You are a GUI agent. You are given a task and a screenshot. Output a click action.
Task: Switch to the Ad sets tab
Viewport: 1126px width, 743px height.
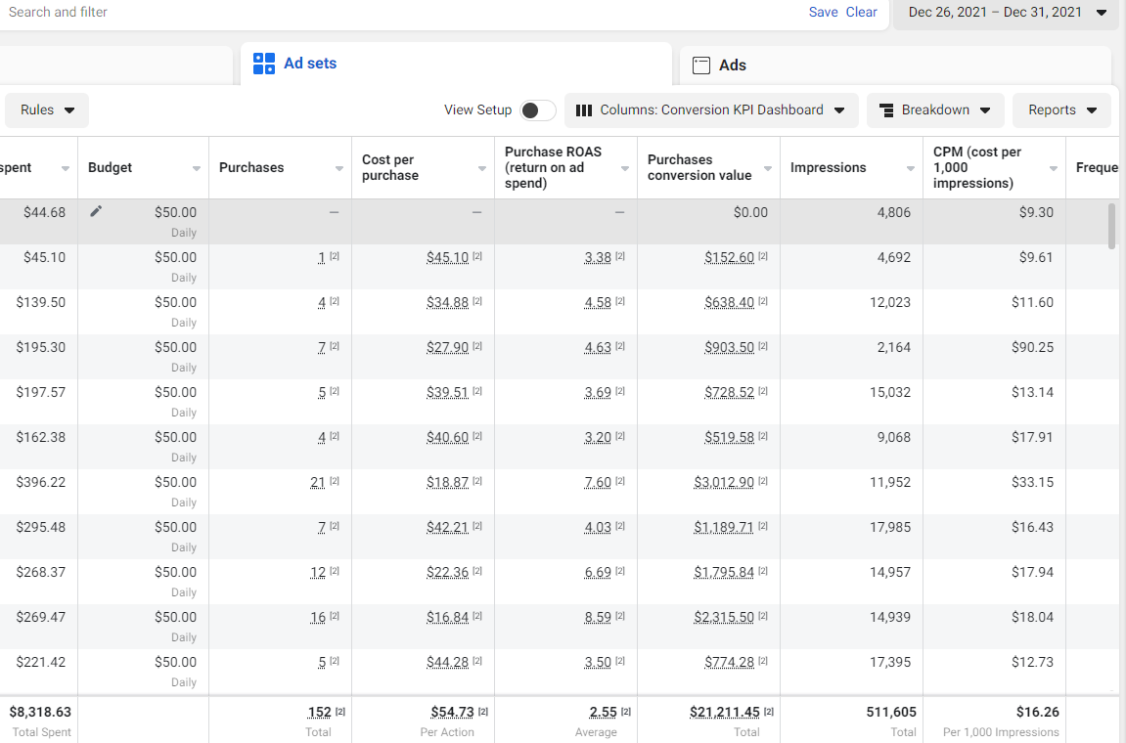point(456,64)
